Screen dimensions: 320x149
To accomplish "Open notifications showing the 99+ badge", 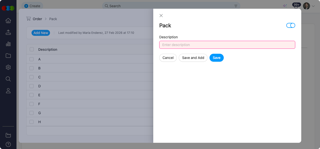I will (296, 4).
